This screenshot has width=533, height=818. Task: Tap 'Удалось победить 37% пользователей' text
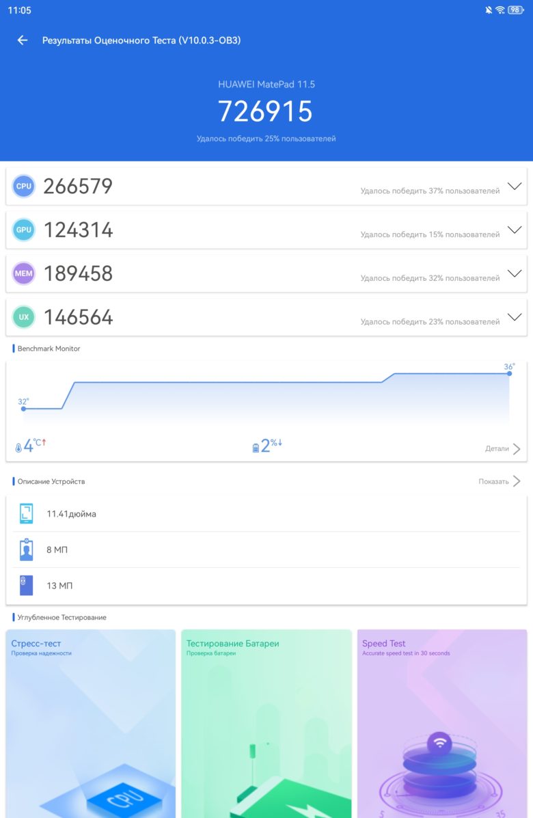pos(430,191)
